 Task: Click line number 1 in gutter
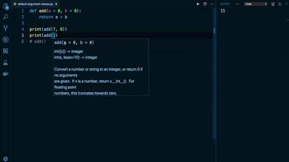(23, 11)
